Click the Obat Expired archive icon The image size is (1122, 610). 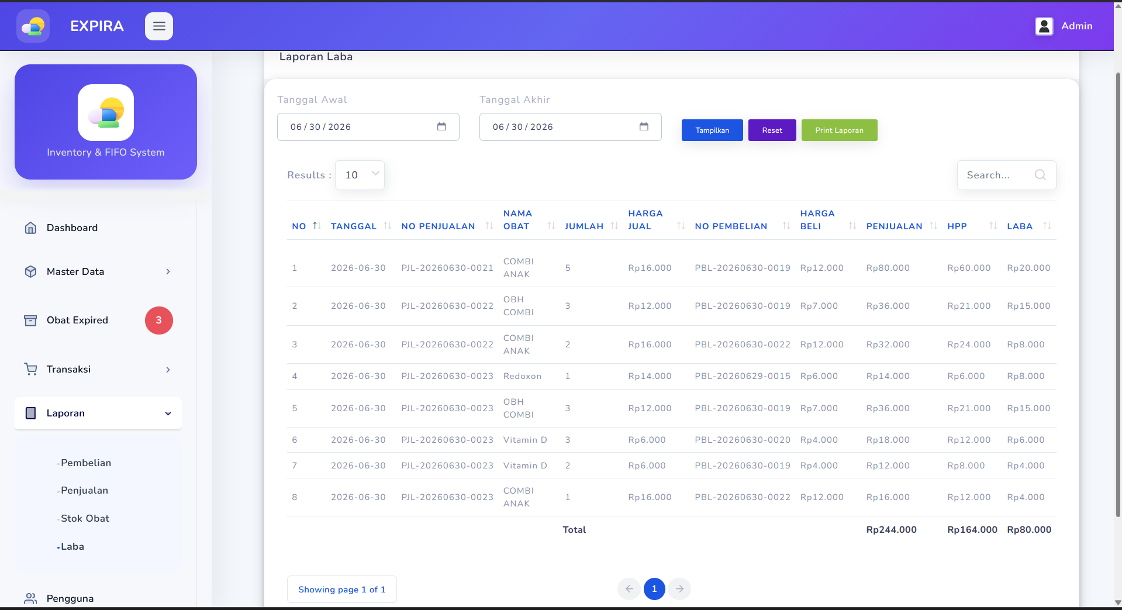30,320
